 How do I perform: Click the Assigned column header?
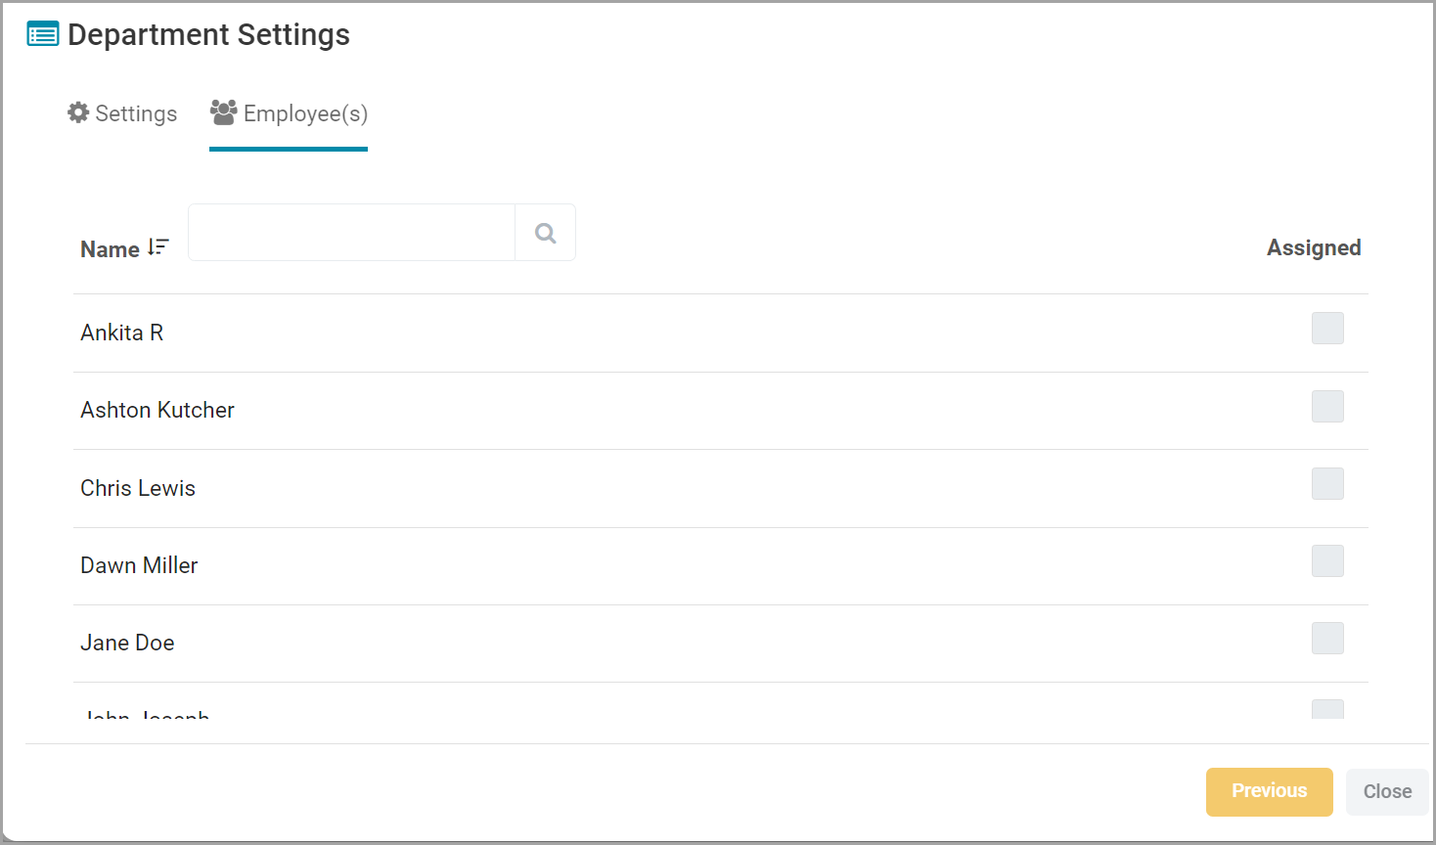(1314, 248)
